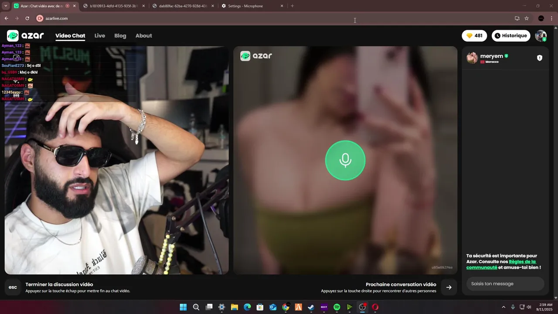Viewport: 558px width, 314px height.
Task: Open Microsoft Store from taskbar
Action: pyautogui.click(x=260, y=307)
